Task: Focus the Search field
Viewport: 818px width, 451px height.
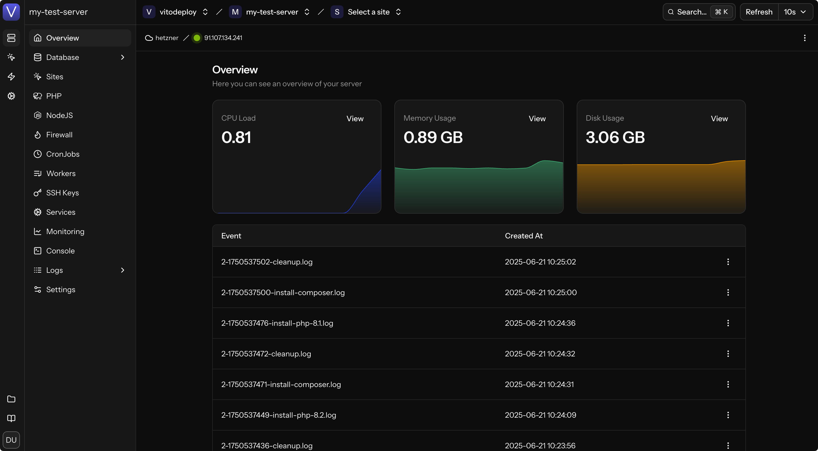Action: pos(699,12)
